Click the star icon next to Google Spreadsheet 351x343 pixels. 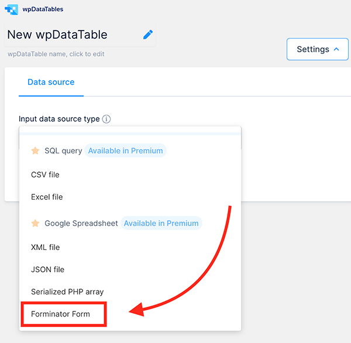35,223
